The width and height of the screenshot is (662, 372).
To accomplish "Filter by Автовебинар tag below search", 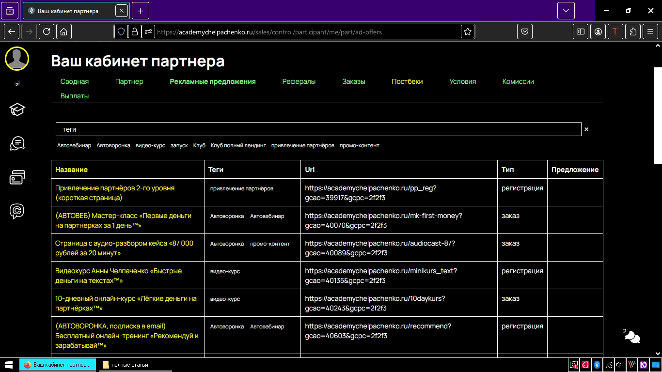I will tap(74, 145).
